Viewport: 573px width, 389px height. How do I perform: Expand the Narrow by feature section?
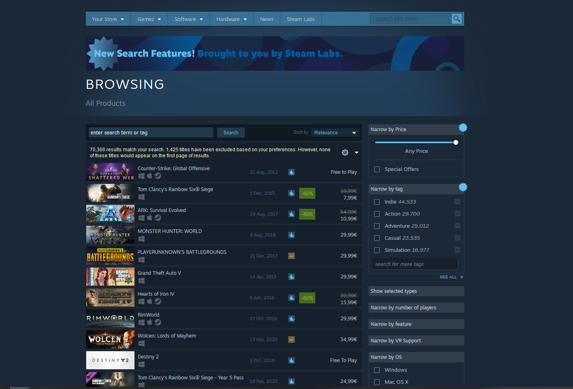(x=416, y=324)
